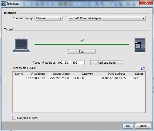
Task: Click the Subnet Mask column header
Action: pos(62,74)
